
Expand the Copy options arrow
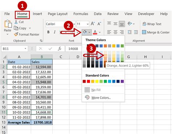pos(30,28)
